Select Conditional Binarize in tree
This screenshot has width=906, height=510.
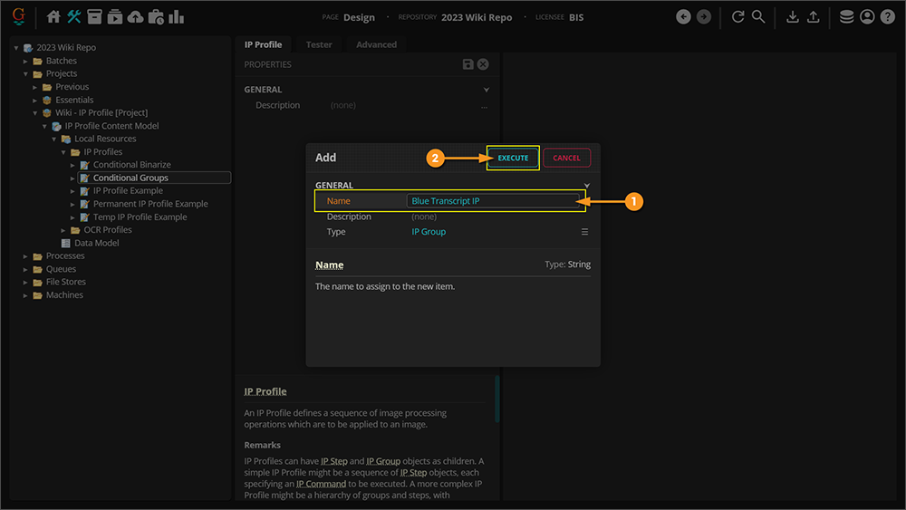[x=131, y=165]
